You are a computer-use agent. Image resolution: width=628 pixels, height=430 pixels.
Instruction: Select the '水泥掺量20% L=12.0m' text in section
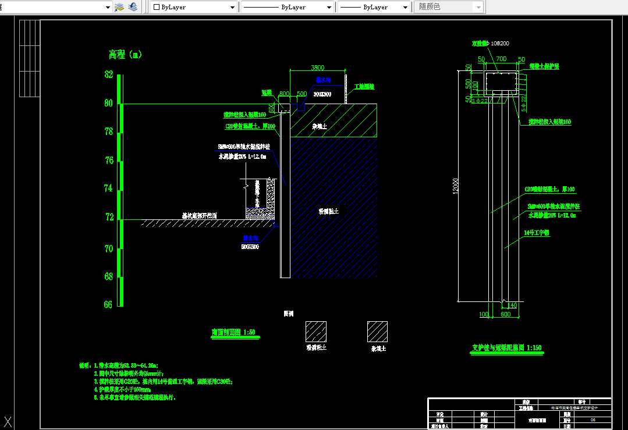pos(242,157)
